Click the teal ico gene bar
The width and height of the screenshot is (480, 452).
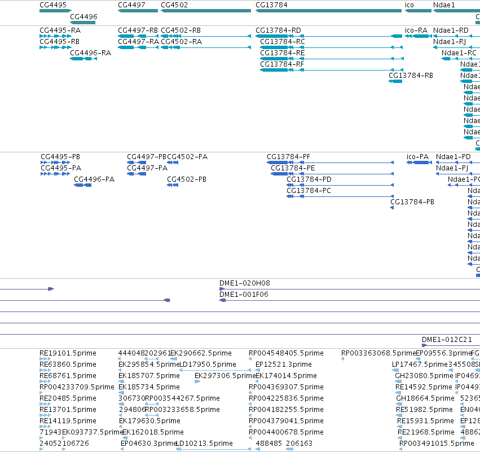[x=418, y=11]
